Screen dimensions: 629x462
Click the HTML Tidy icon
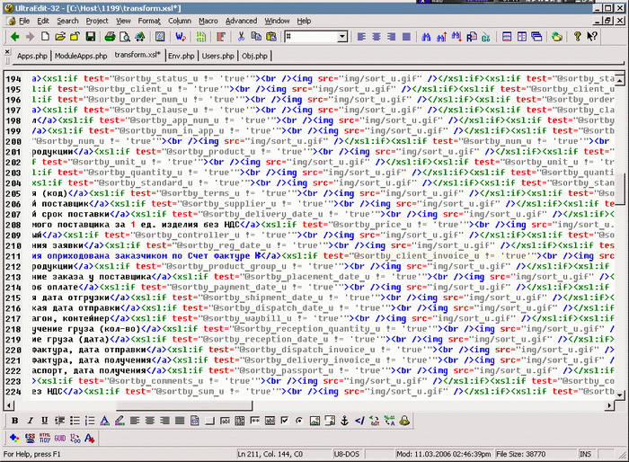(44, 438)
